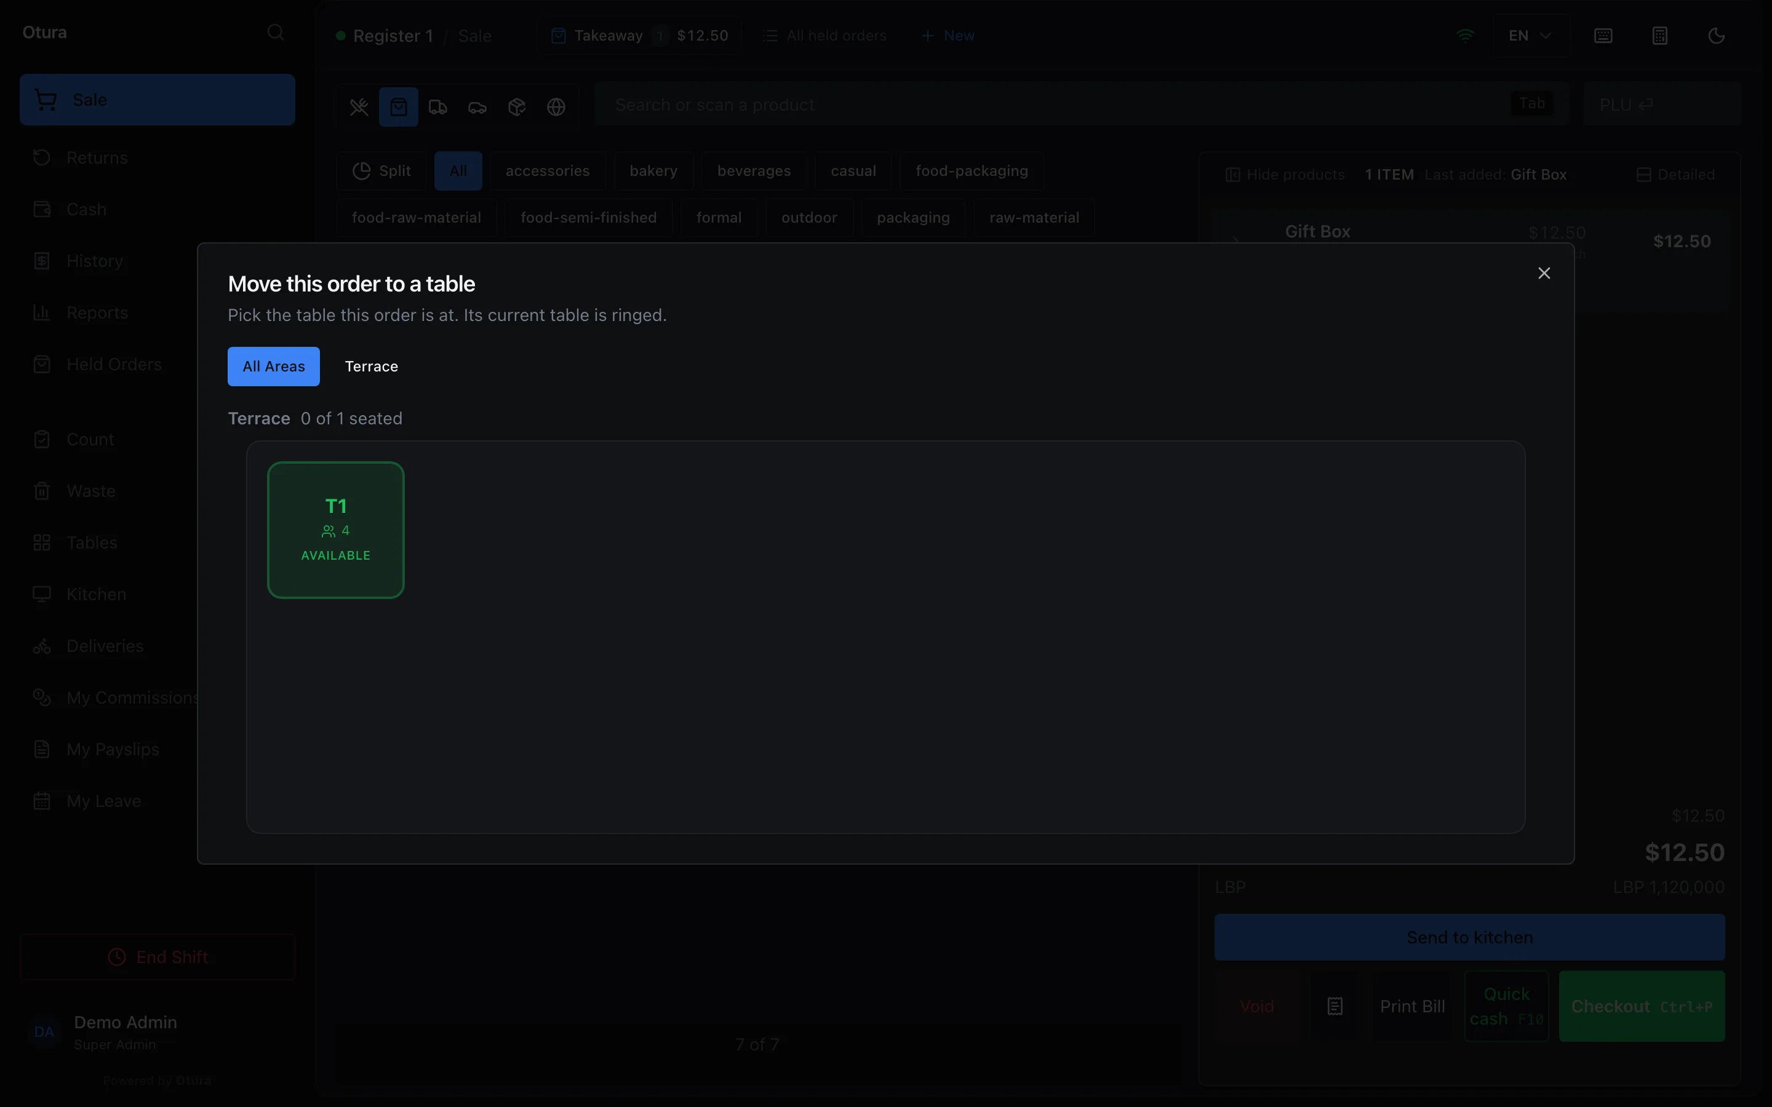Toggle Split view of categories
The height and width of the screenshot is (1107, 1772).
pyautogui.click(x=381, y=170)
